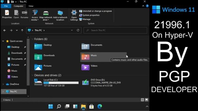Switch to large icons view in status bar

click(x=146, y=100)
